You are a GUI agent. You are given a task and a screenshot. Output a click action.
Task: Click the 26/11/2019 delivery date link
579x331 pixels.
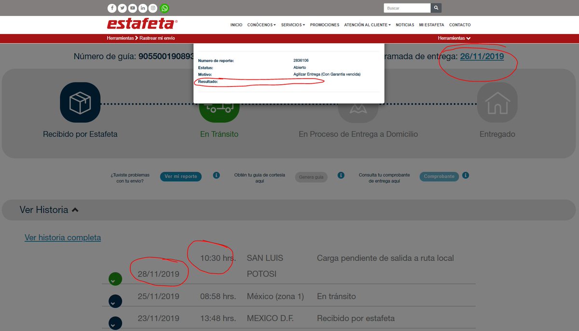[x=482, y=56]
